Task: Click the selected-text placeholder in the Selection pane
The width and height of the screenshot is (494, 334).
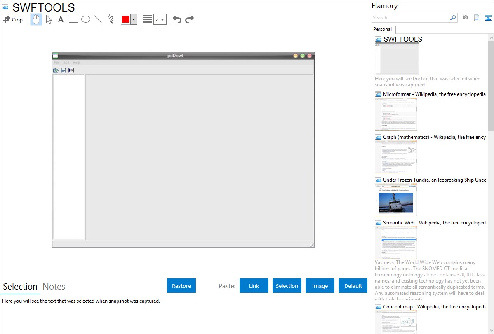Action: (81, 301)
